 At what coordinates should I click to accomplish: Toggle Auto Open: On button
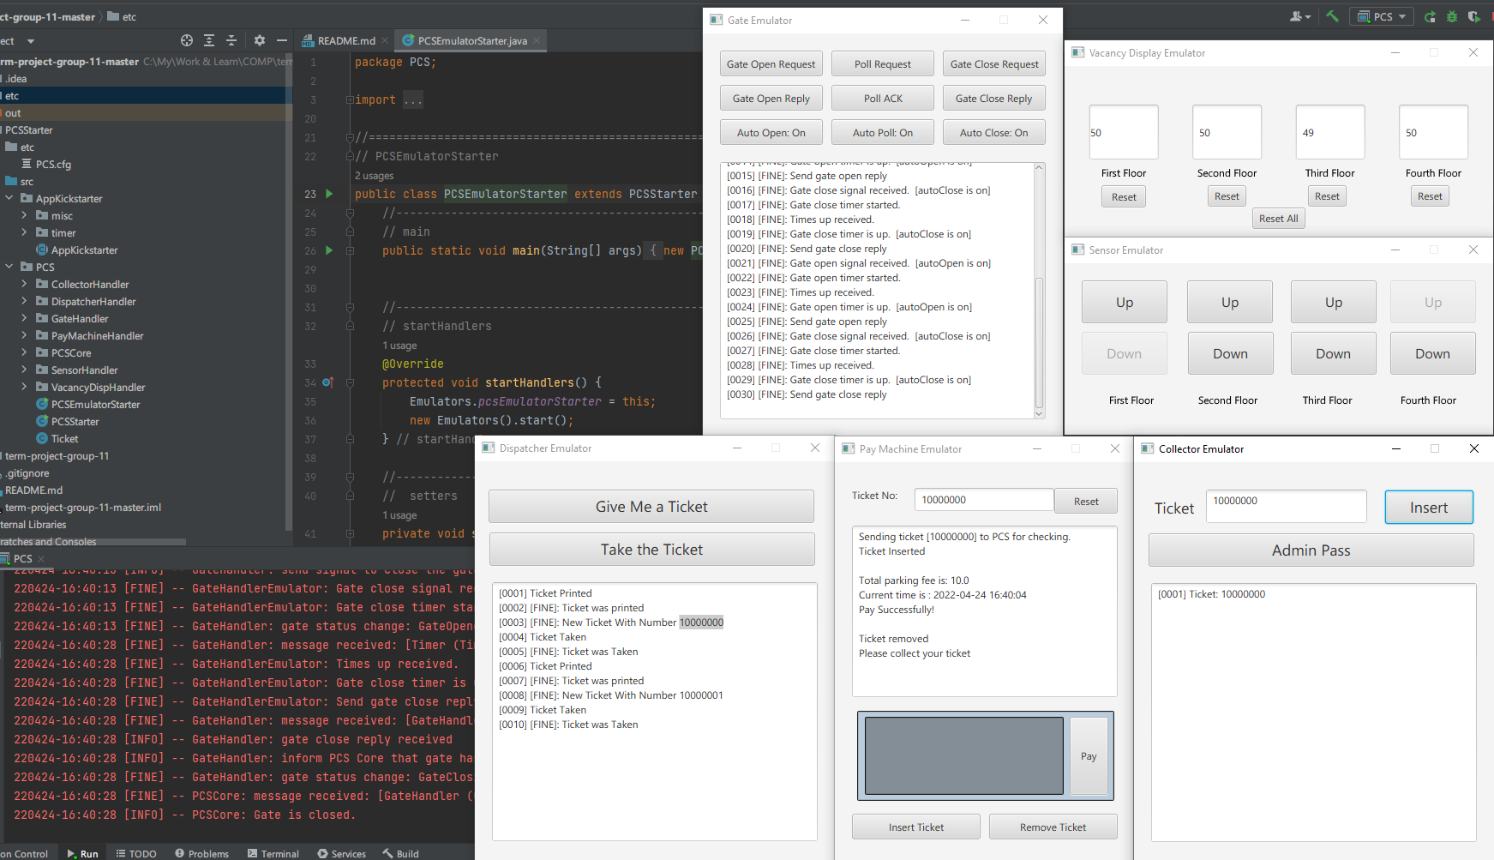click(771, 132)
